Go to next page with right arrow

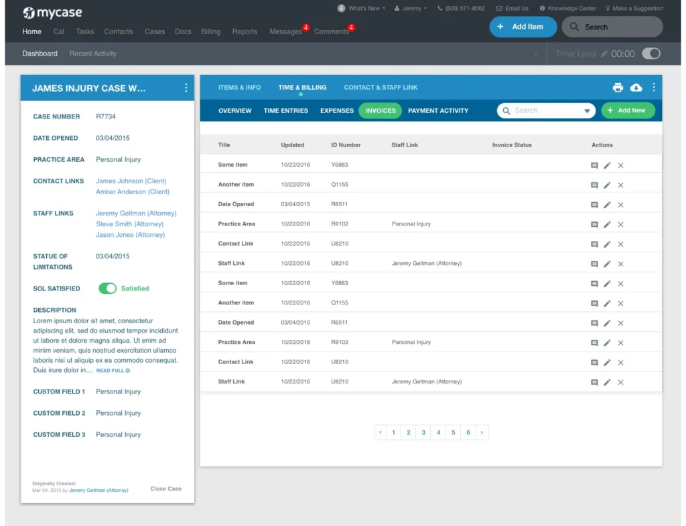tap(482, 432)
